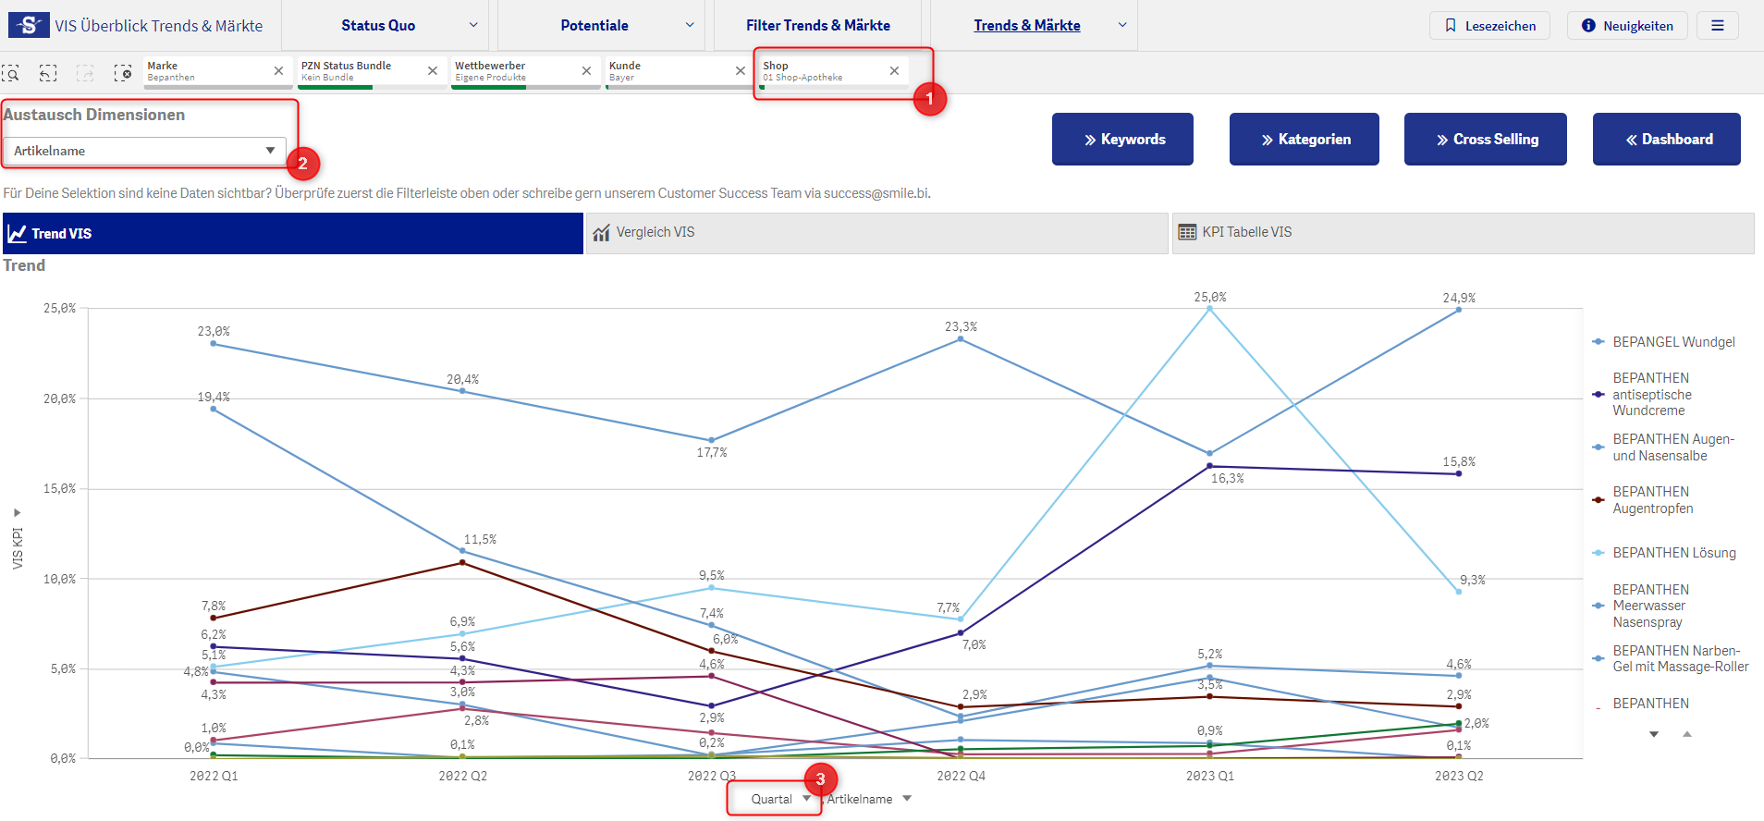Open the Cross Selling view
Image resolution: width=1764 pixels, height=821 pixels.
click(x=1485, y=140)
